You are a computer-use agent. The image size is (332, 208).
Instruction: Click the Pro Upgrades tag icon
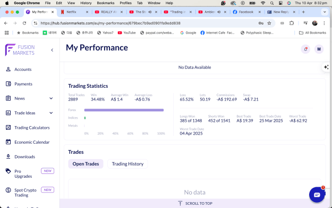tap(8, 171)
